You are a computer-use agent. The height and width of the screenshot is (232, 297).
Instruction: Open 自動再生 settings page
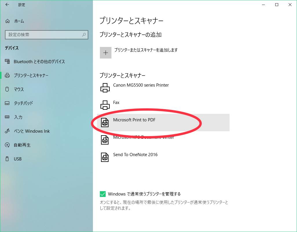(x=22, y=145)
